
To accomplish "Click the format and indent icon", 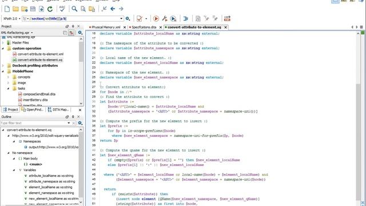I will click(x=185, y=18).
